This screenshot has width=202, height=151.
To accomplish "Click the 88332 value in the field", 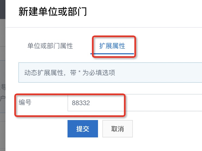I will click(x=81, y=103).
